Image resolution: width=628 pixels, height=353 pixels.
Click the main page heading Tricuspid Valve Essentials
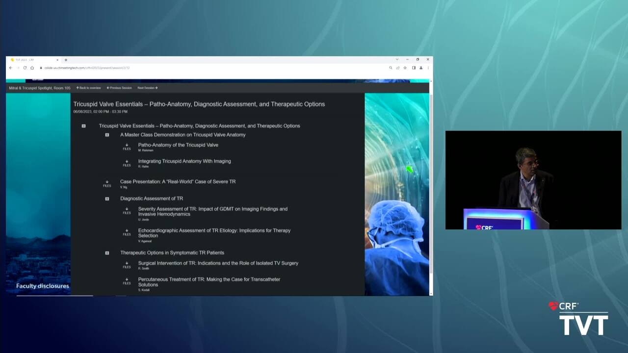199,104
